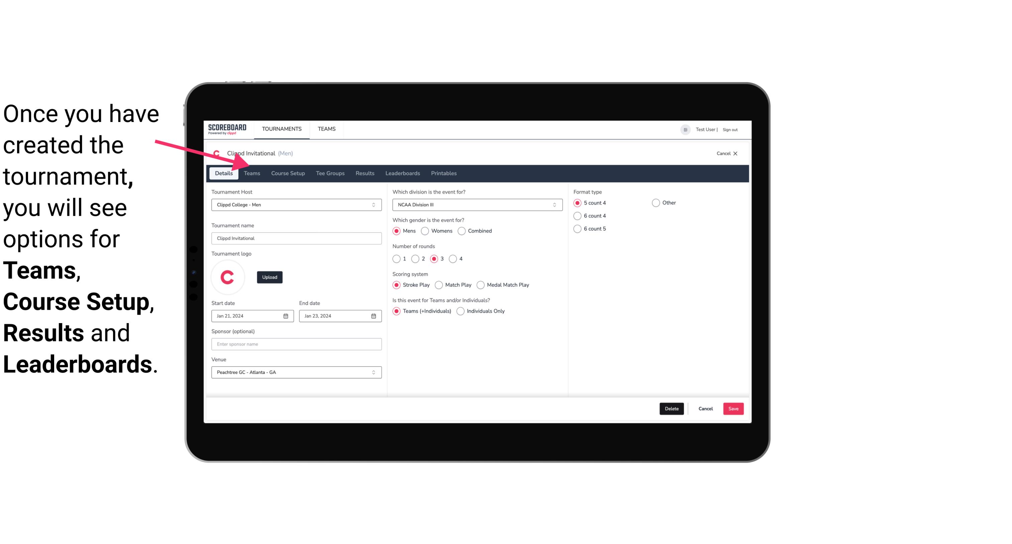Viewport: 1012px width, 544px height.
Task: Toggle Combined gender option
Action: (462, 231)
